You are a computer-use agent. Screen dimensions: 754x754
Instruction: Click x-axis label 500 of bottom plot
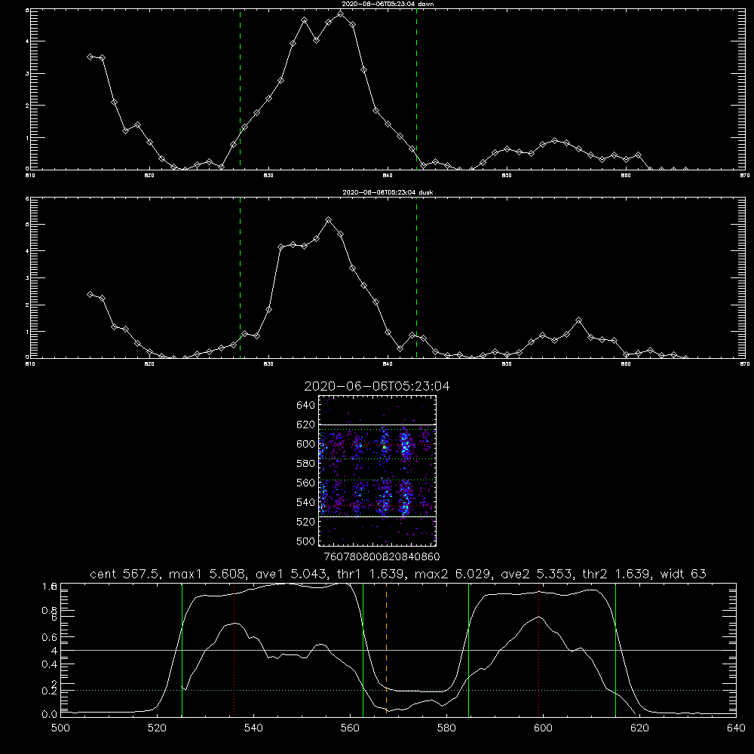[60, 728]
